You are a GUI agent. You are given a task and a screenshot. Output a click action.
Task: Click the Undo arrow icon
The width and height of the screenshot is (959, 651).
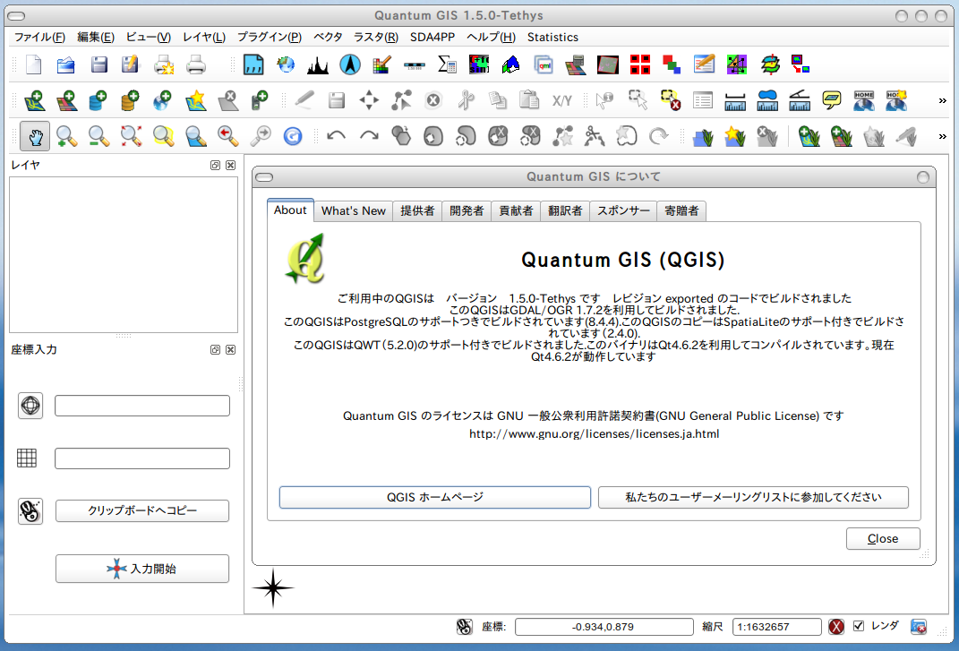pyautogui.click(x=337, y=136)
